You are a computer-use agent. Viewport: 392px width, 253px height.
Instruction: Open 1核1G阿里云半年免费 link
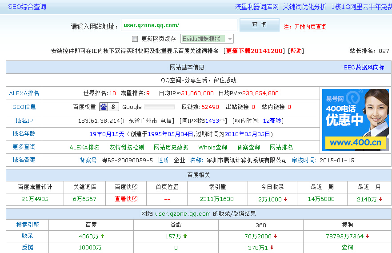point(361,7)
